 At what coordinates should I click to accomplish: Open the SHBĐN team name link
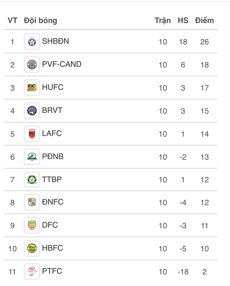coord(55,41)
